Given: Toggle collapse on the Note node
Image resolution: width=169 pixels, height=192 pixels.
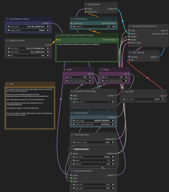Looking at the screenshot, I should coord(7,84).
